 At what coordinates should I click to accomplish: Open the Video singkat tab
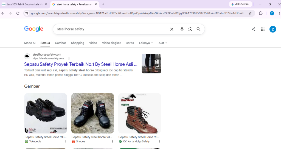[x=111, y=43]
